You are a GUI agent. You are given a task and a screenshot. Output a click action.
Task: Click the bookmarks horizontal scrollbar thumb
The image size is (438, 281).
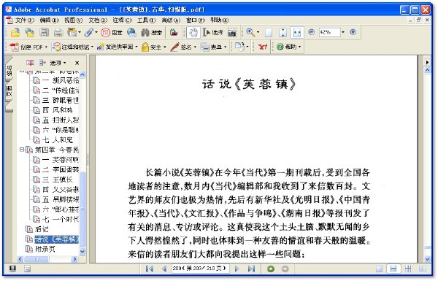pos(37,259)
